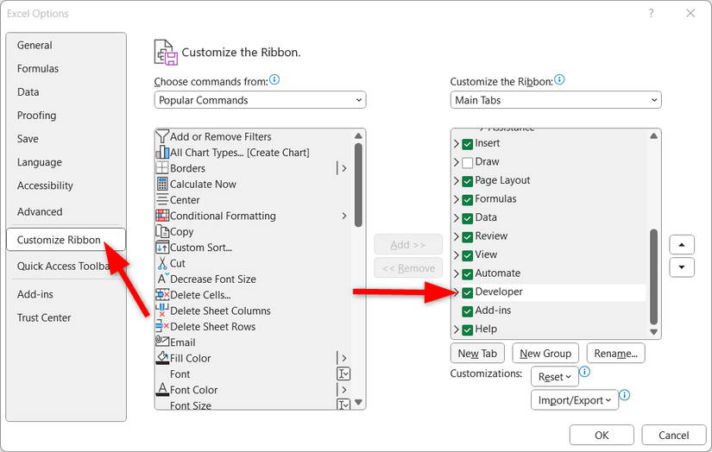Image resolution: width=712 pixels, height=452 pixels.
Task: Click the Main Tabs list scrollbar thumb
Action: coord(654,277)
